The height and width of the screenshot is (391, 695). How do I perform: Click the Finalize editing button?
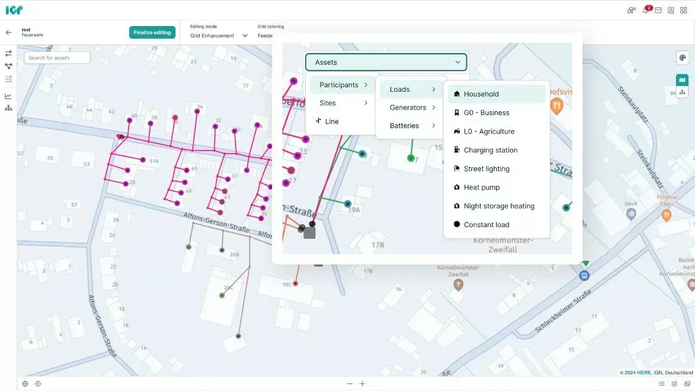(x=152, y=33)
